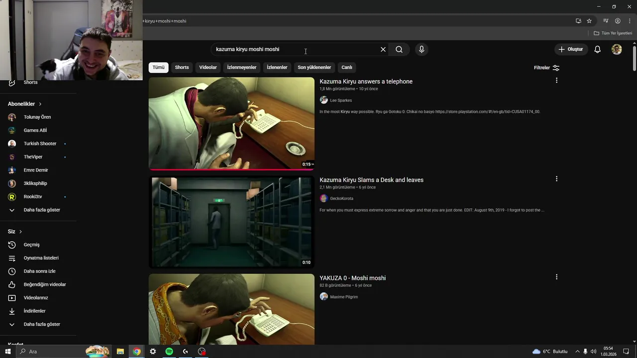This screenshot has height=358, width=637.
Task: Select the Tümü filter chip
Action: pyautogui.click(x=158, y=67)
